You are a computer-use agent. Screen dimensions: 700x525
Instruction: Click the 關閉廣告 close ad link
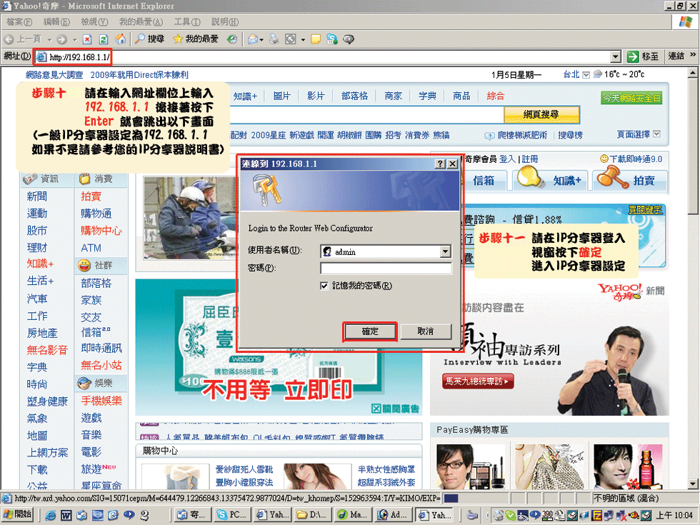coord(396,409)
